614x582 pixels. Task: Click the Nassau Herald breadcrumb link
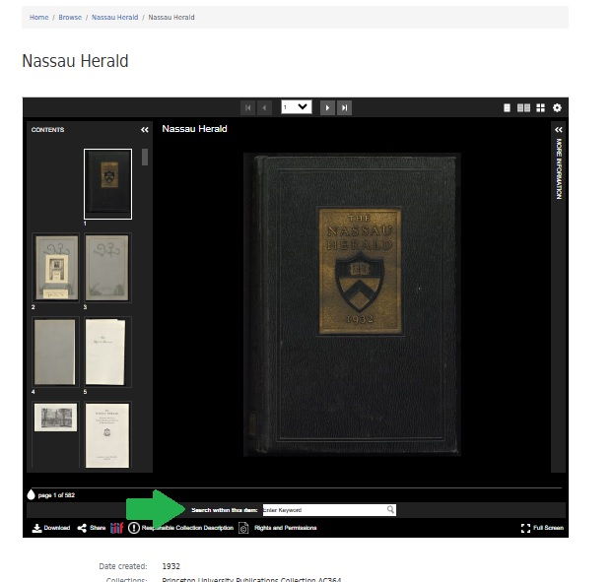point(114,17)
